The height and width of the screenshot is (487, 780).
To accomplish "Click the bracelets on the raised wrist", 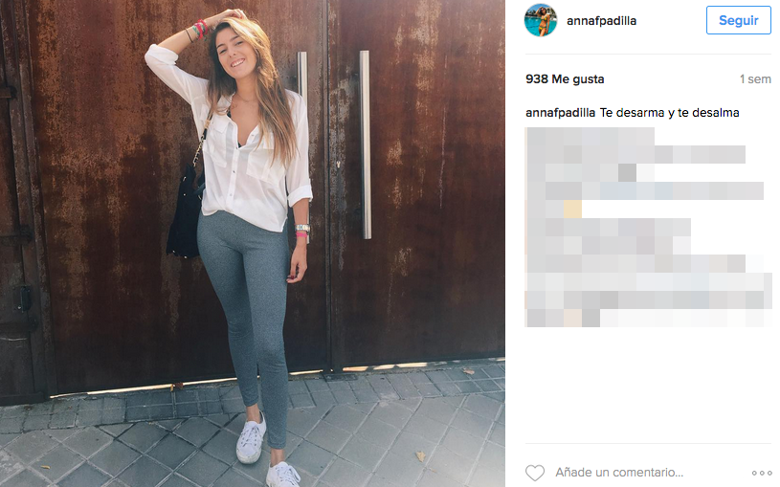I will (x=200, y=30).
